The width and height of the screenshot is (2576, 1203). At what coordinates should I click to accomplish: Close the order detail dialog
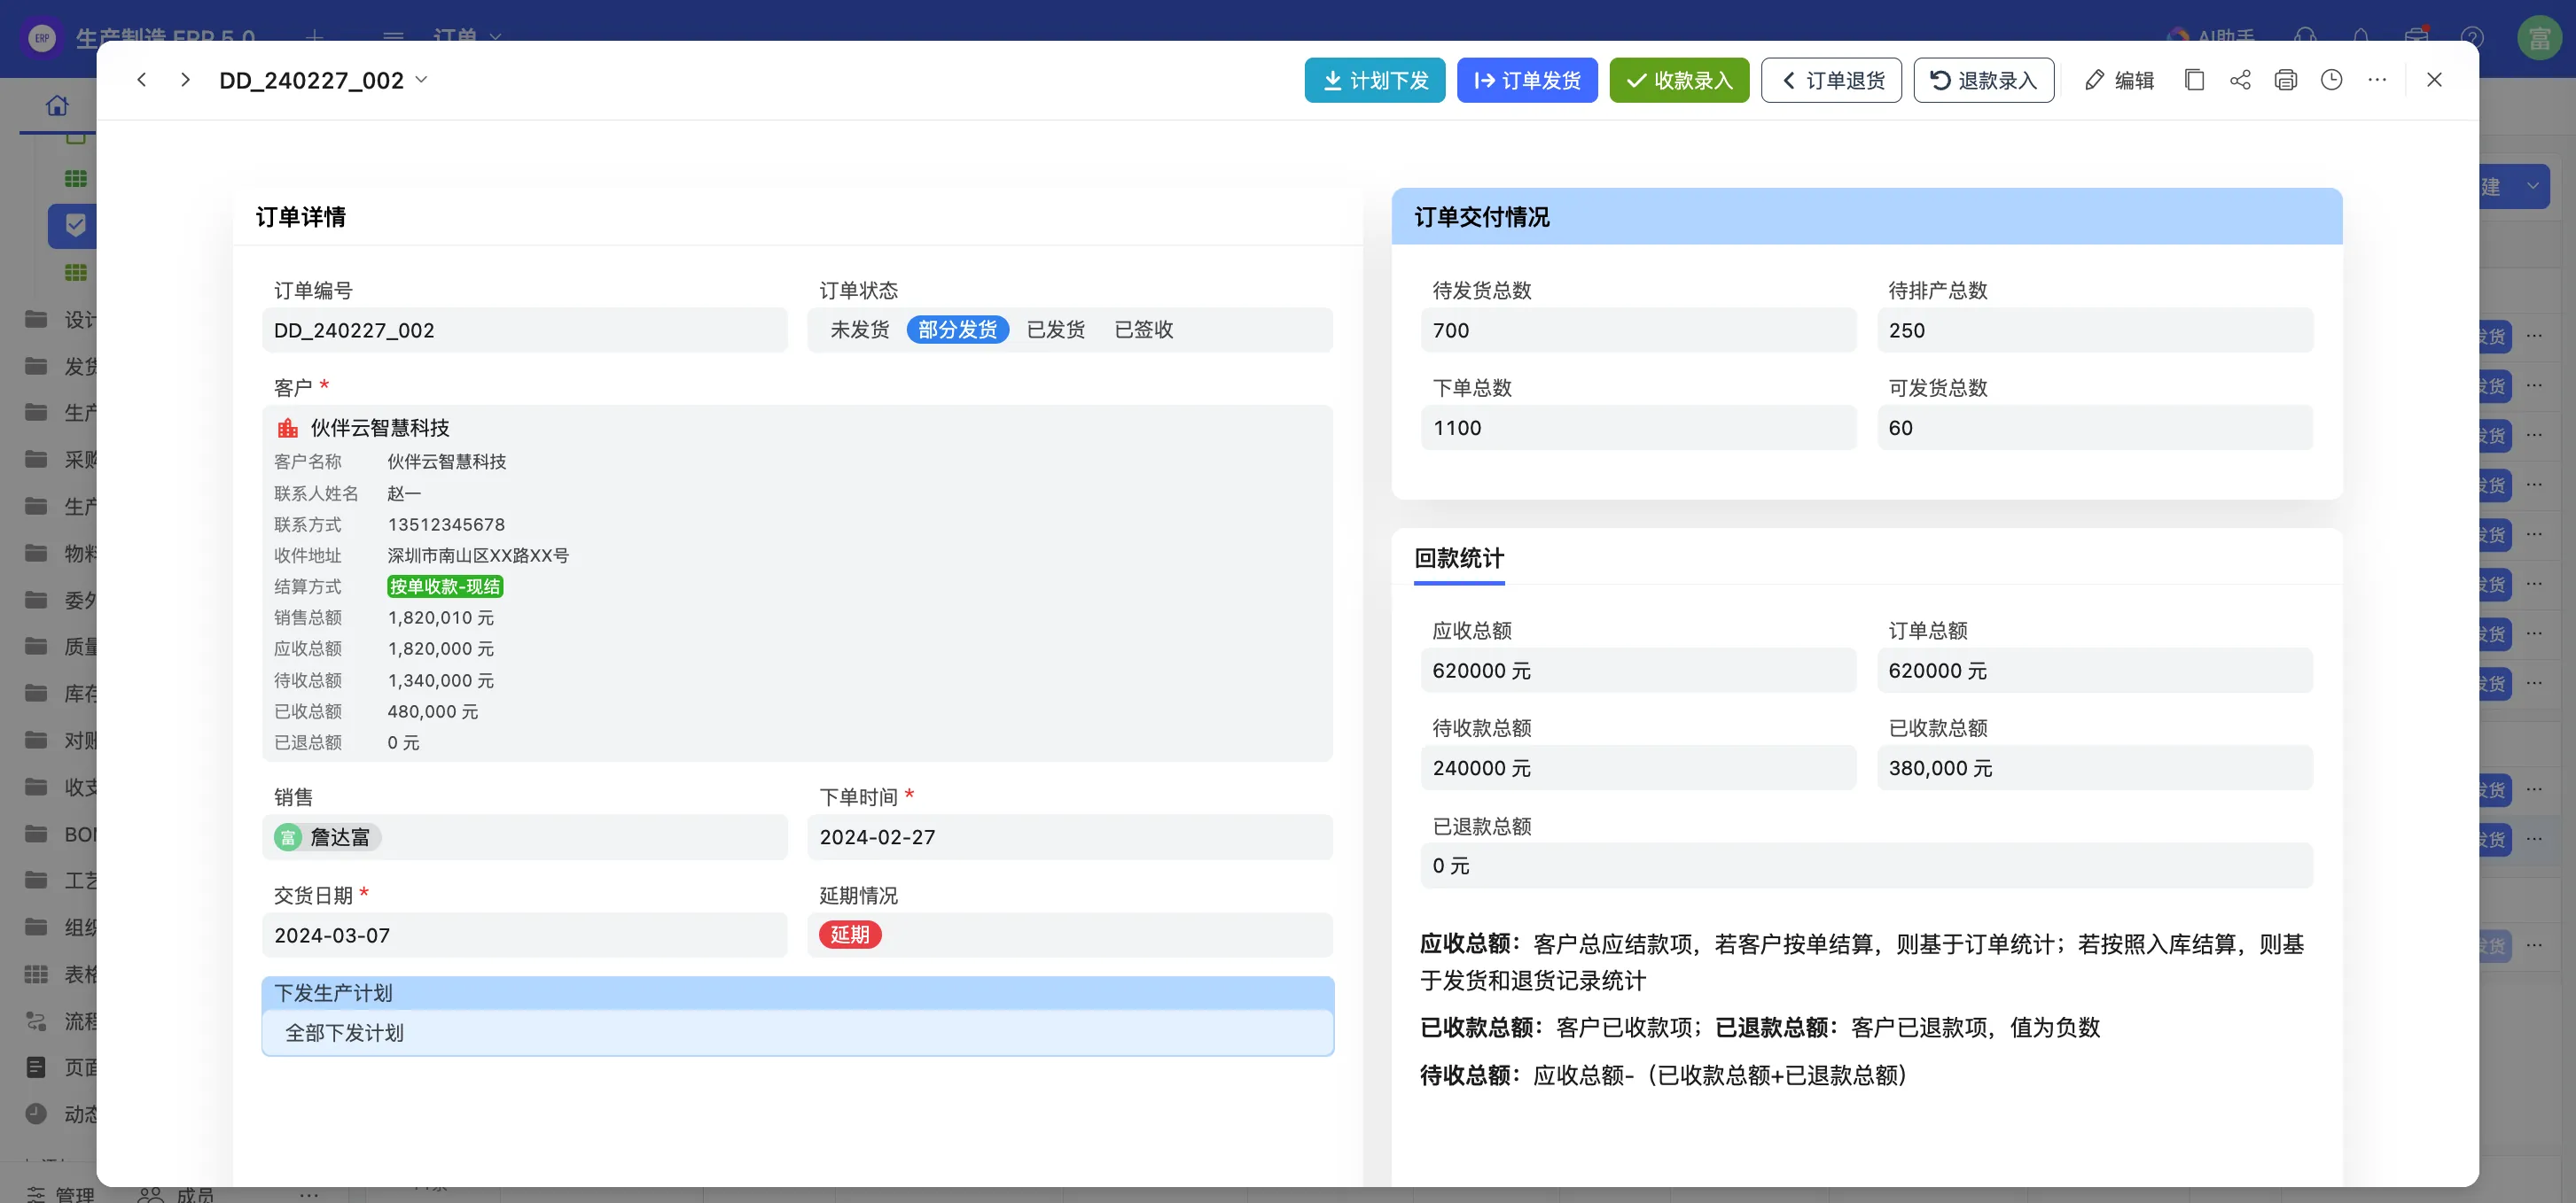pyautogui.click(x=2434, y=80)
